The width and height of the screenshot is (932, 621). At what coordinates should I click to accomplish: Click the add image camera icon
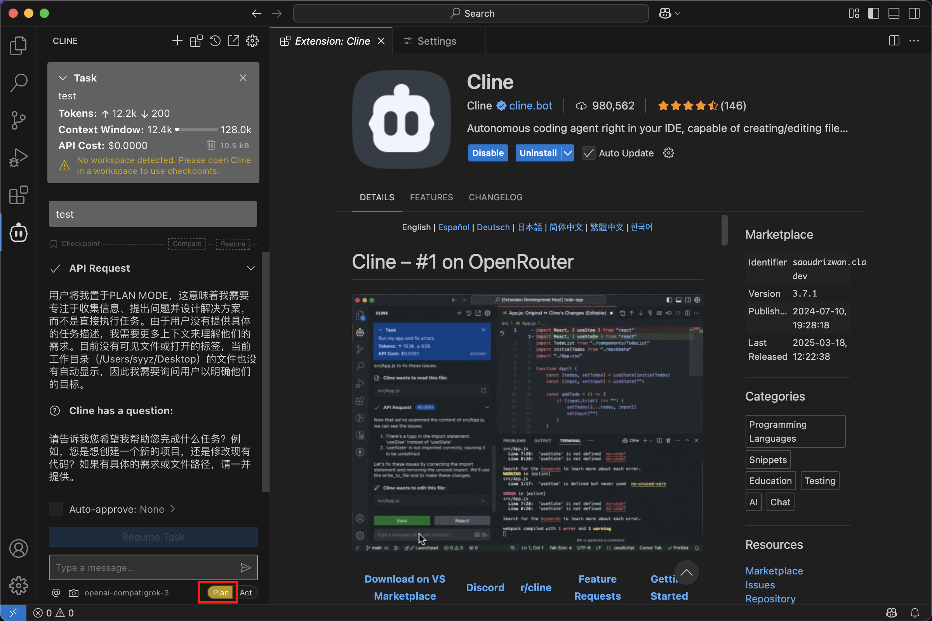click(73, 593)
